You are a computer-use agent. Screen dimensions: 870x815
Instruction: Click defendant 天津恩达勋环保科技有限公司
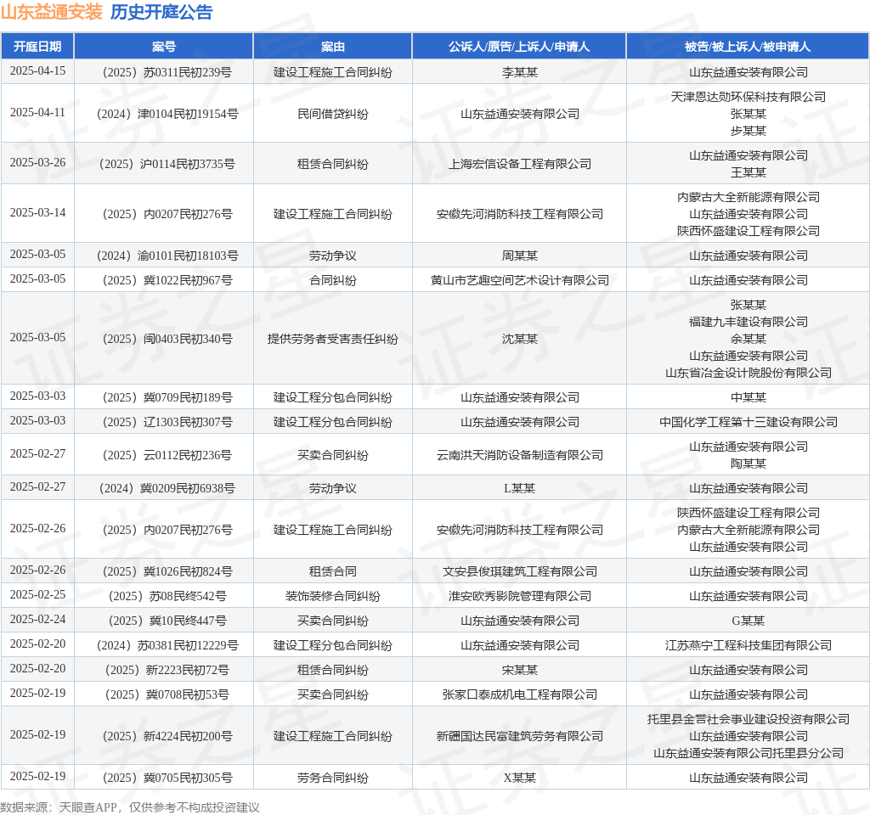coord(748,97)
